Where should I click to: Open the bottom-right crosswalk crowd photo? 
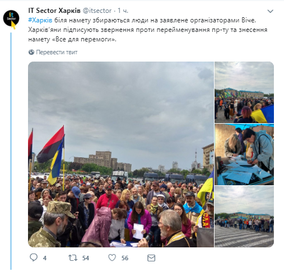(x=244, y=217)
